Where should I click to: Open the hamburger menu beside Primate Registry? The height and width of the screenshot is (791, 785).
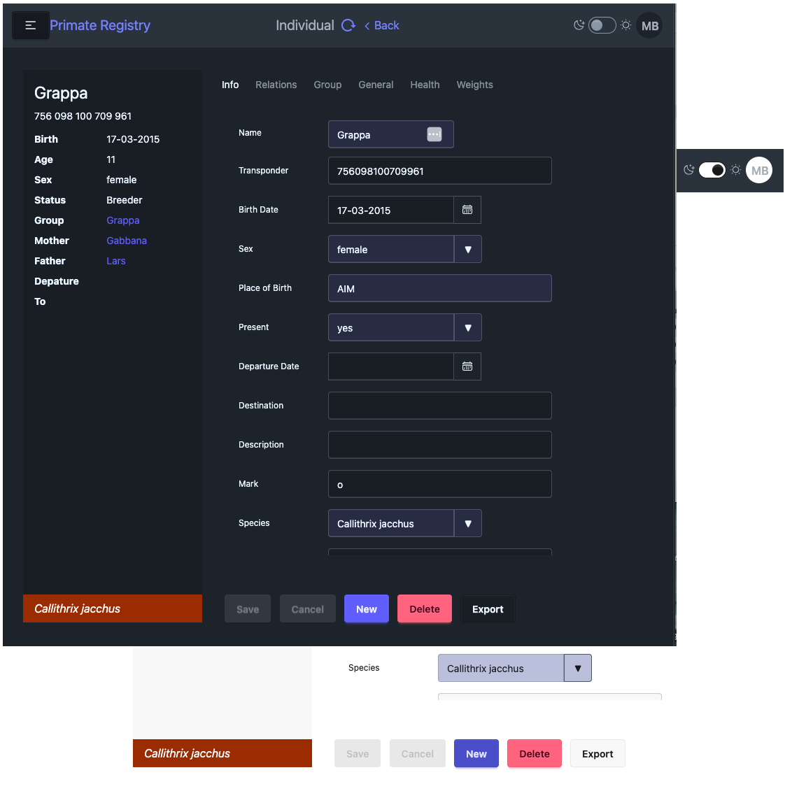coord(30,25)
